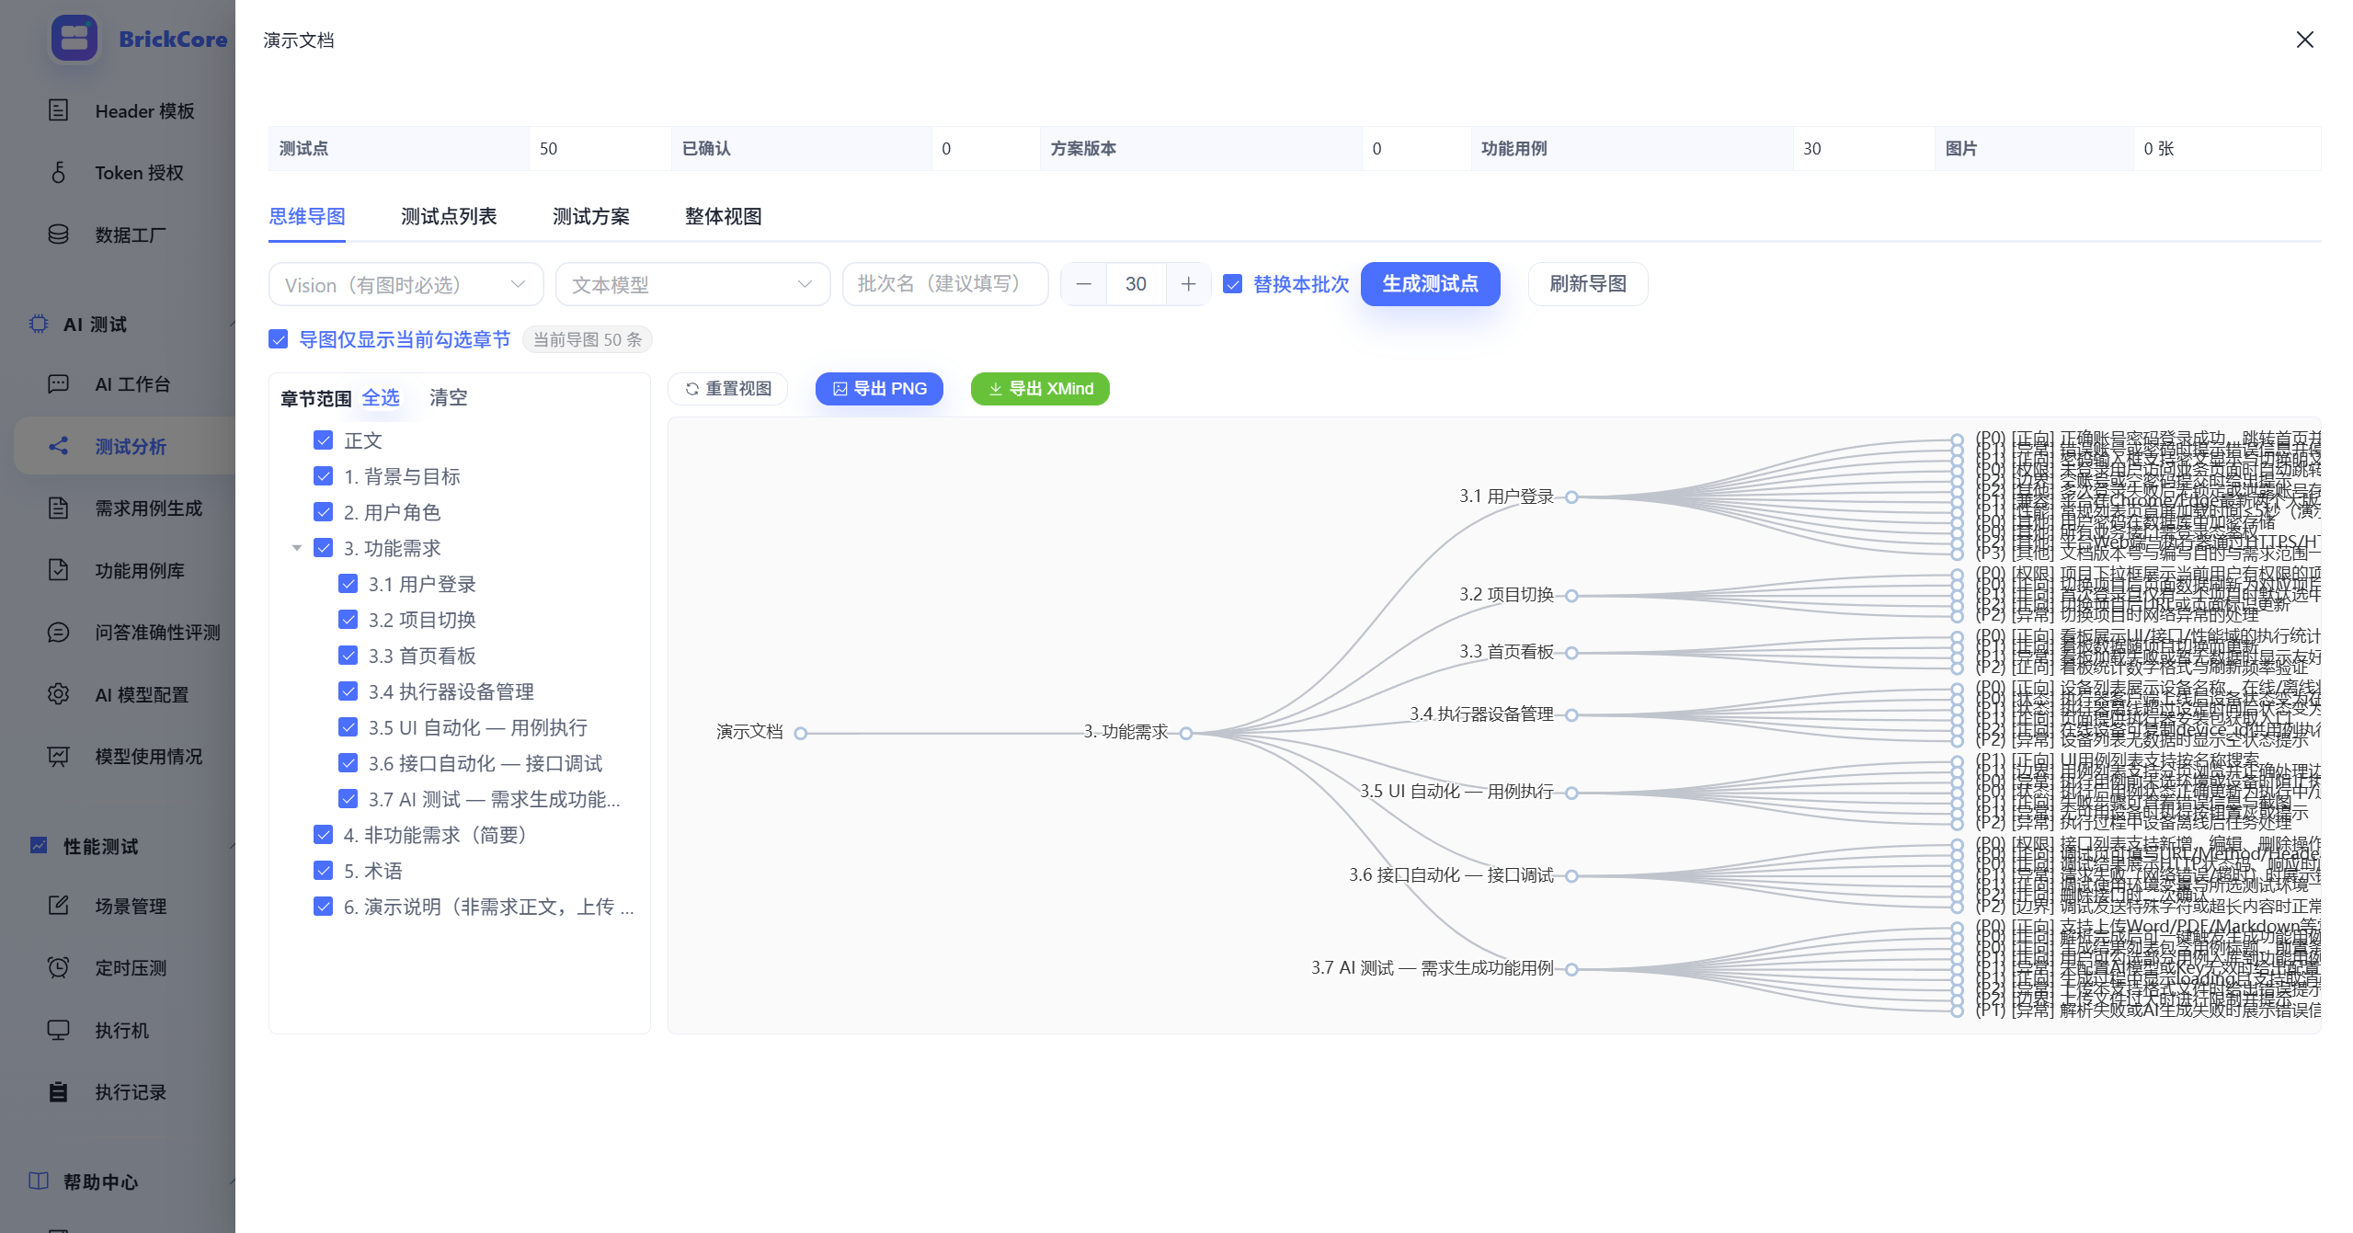Uncheck the 3. 功能需求 chapter
Screen dimensions: 2353x1233
pyautogui.click(x=323, y=548)
